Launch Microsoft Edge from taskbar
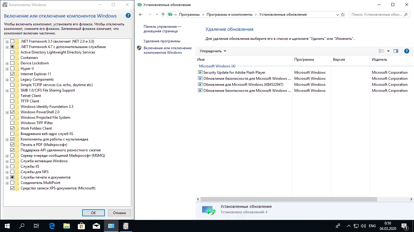Screen dimensions: 414x232 point(52,226)
